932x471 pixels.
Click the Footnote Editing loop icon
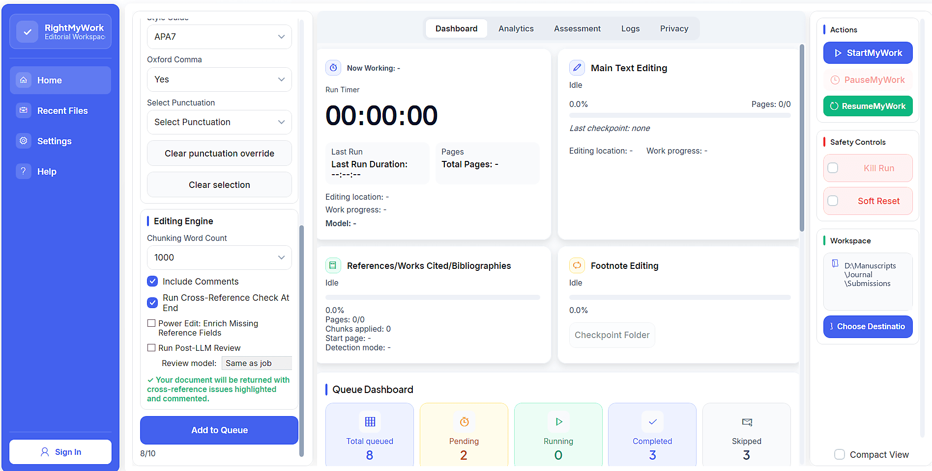tap(577, 265)
